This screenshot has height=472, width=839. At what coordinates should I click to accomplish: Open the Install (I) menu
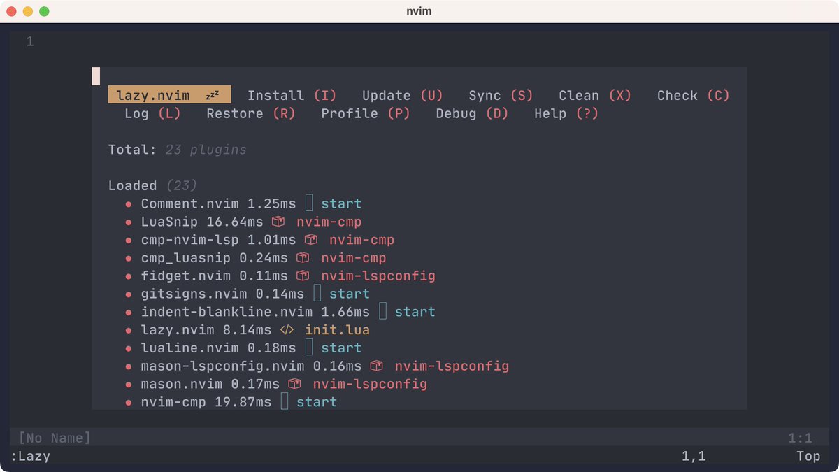pos(292,95)
